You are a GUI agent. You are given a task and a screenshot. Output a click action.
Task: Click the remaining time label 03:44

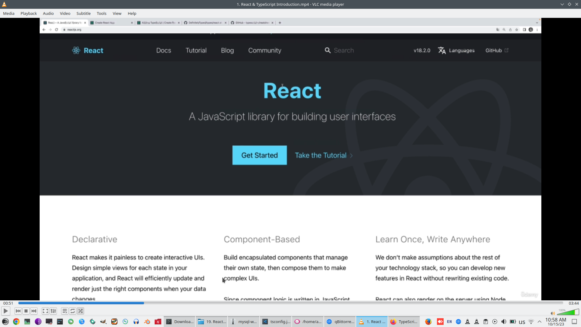point(573,303)
